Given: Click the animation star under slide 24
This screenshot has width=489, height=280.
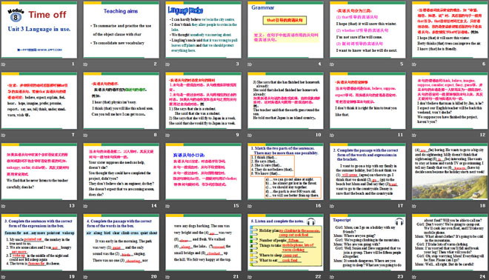Looking at the screenshot, I should pos(414,277).
